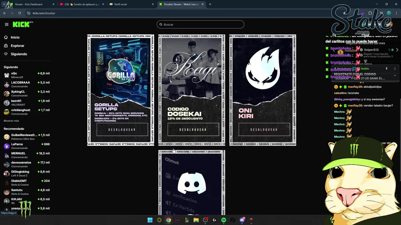Open League of Legends in taskbar
Image resolution: width=401 pixels, height=225 pixels.
[x=187, y=220]
